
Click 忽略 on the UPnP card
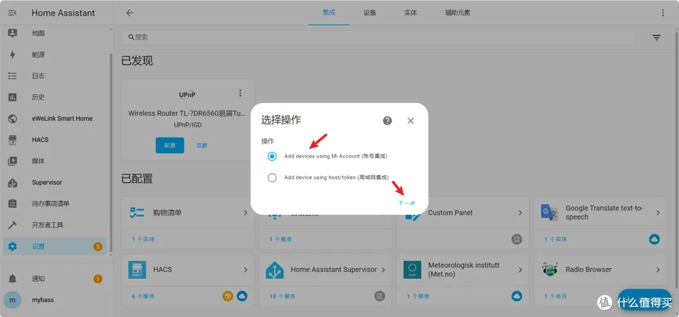click(x=202, y=145)
